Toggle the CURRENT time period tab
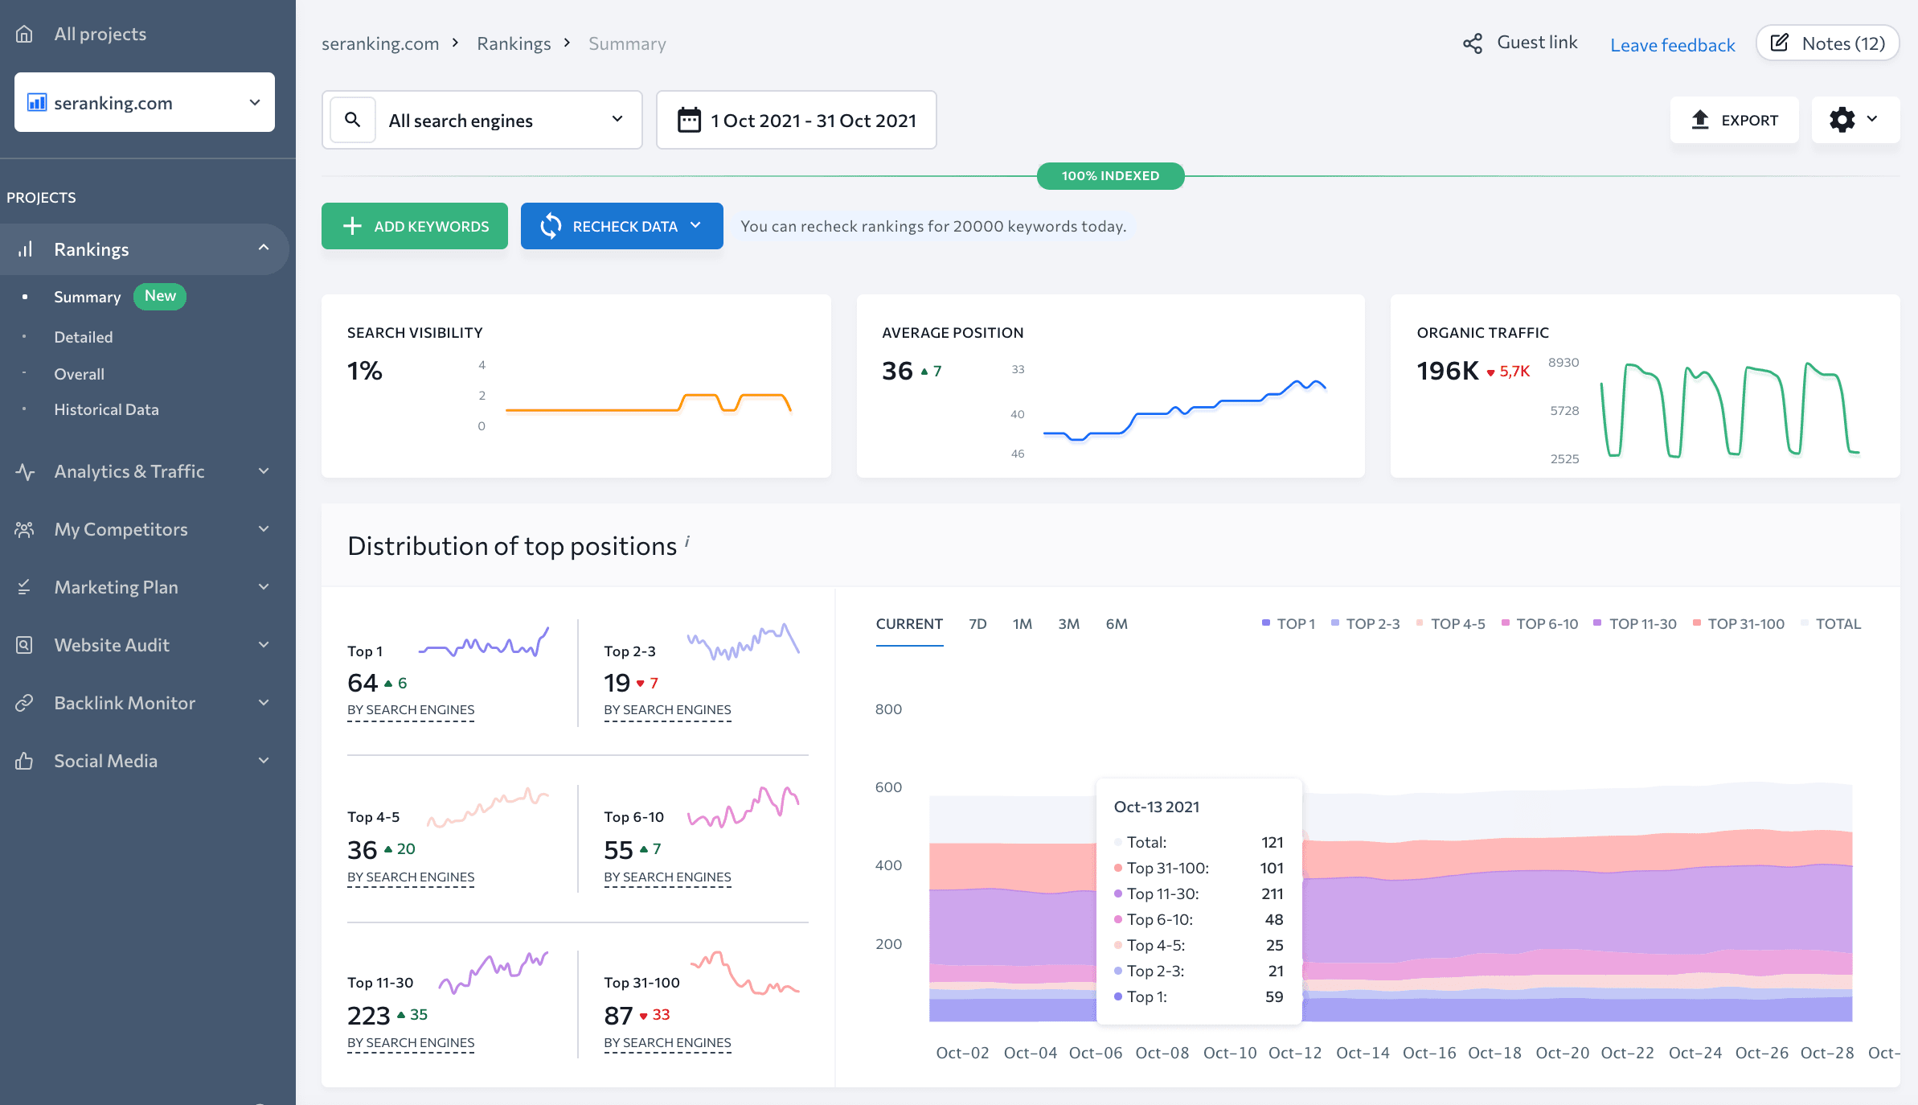Screen dimensions: 1918x1105 [909, 624]
